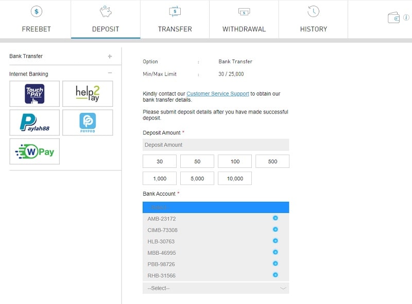Select Touch n PAY payment method
Viewport: 412px width, 304px height.
pyautogui.click(x=35, y=94)
